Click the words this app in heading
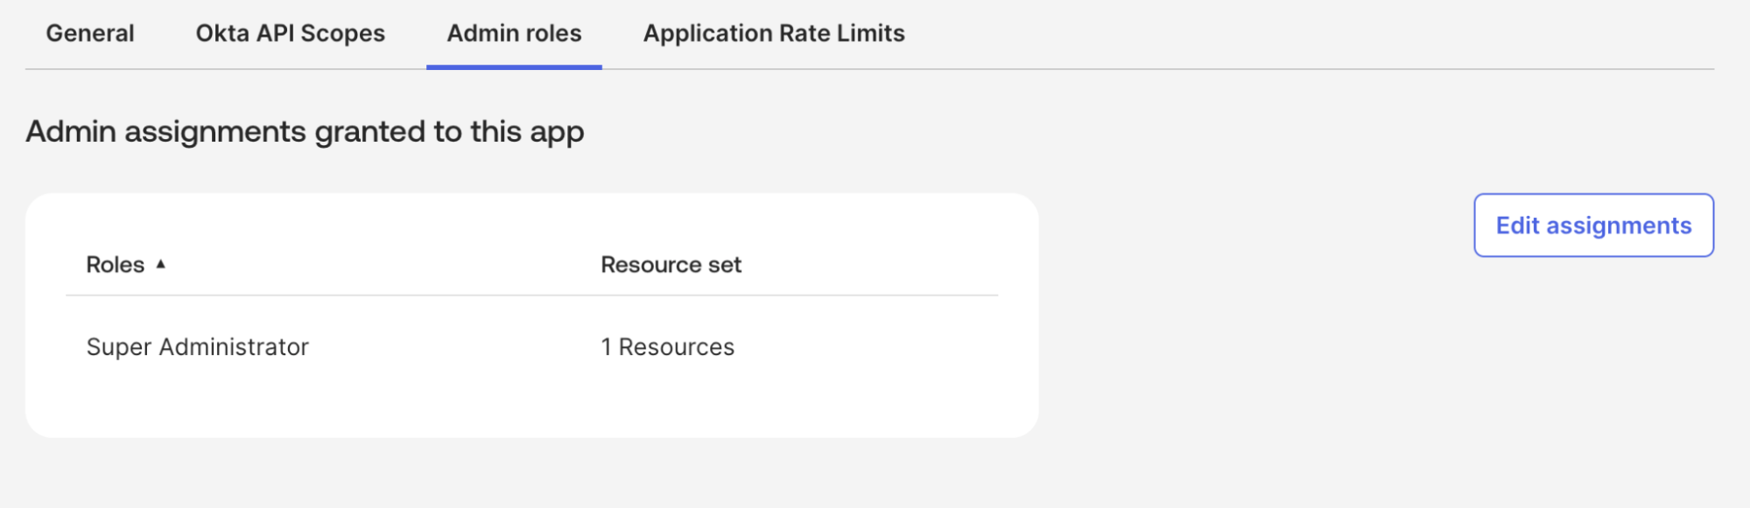 [527, 131]
